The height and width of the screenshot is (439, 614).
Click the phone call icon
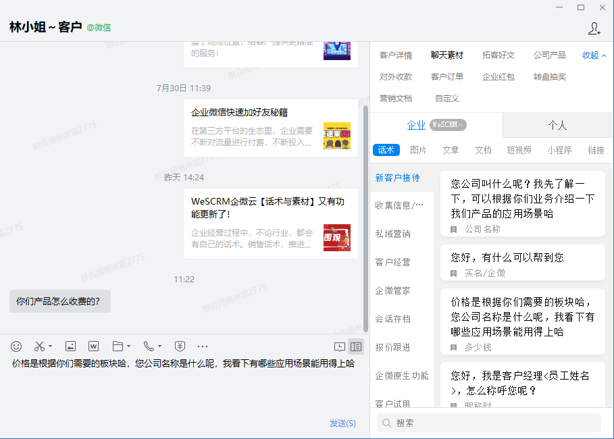149,346
